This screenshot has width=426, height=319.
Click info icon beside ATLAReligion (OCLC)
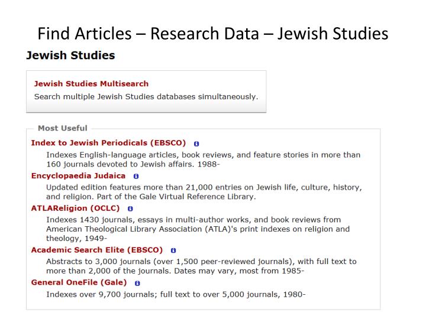130,209
